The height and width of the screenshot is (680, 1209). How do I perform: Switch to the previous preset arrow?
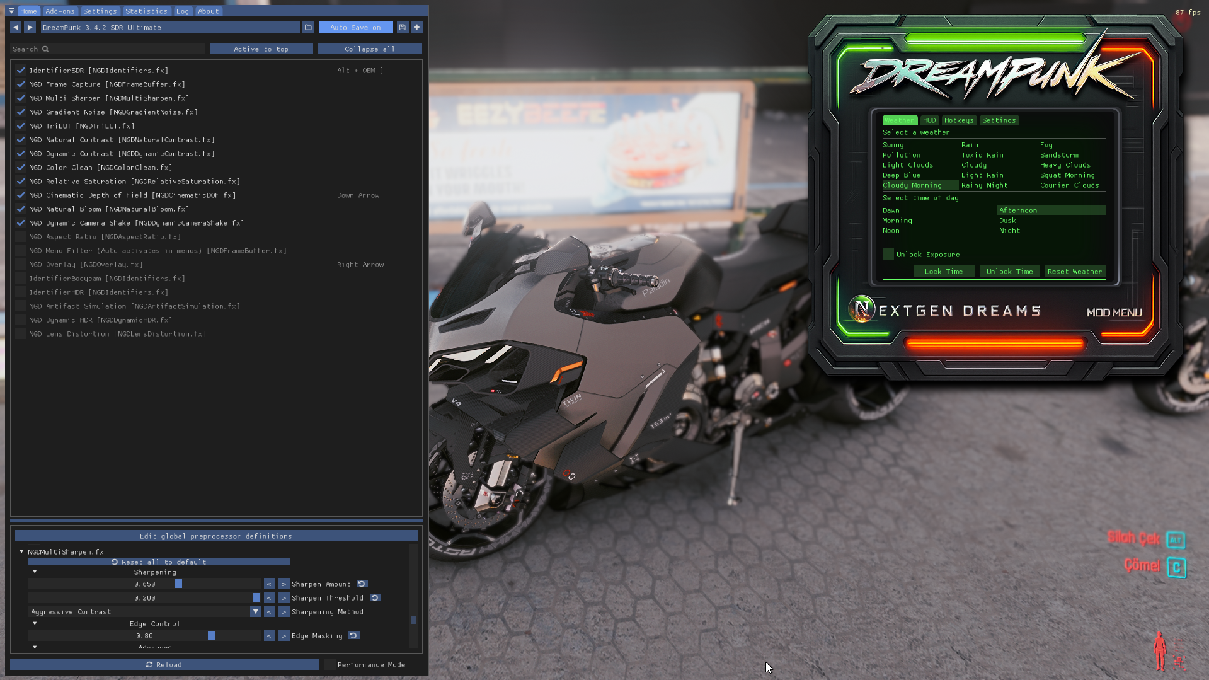click(x=16, y=28)
